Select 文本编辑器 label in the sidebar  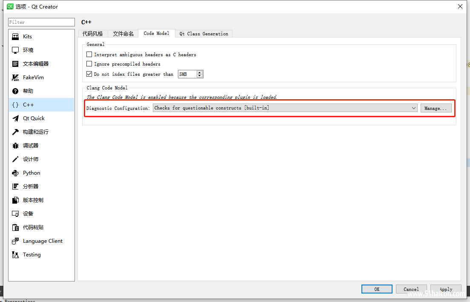[36, 64]
